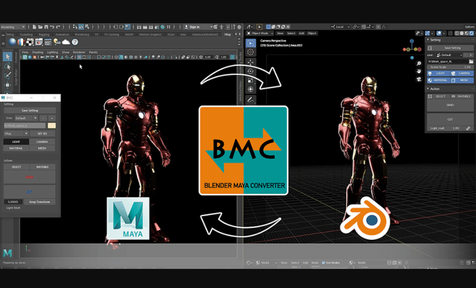Select Blender's Select Box tool

[x=250, y=43]
